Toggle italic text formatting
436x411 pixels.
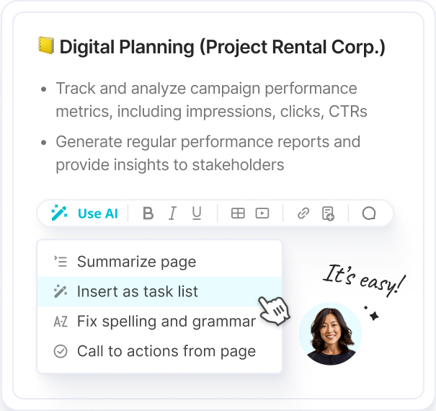coord(172,213)
